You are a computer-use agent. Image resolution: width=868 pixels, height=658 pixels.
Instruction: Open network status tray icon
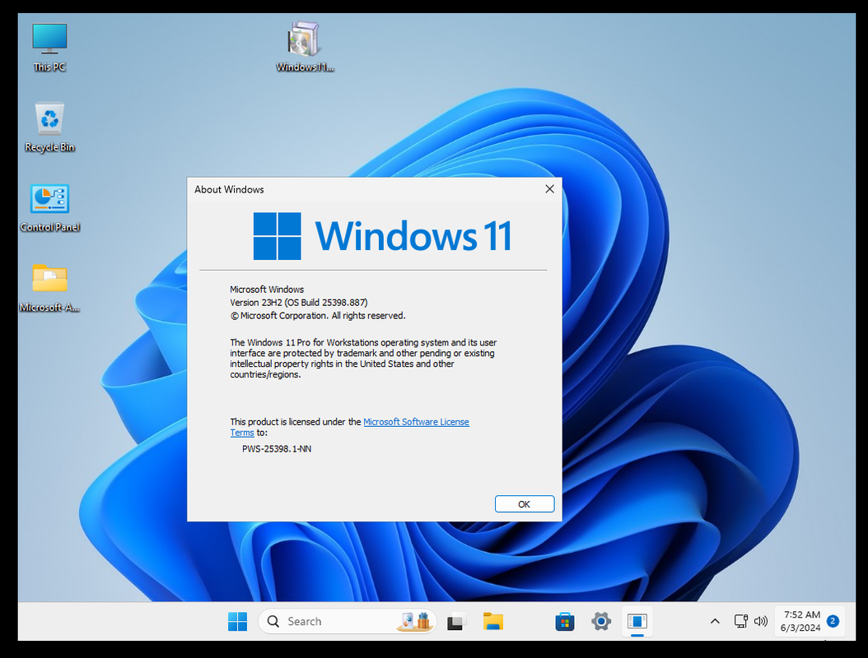740,622
